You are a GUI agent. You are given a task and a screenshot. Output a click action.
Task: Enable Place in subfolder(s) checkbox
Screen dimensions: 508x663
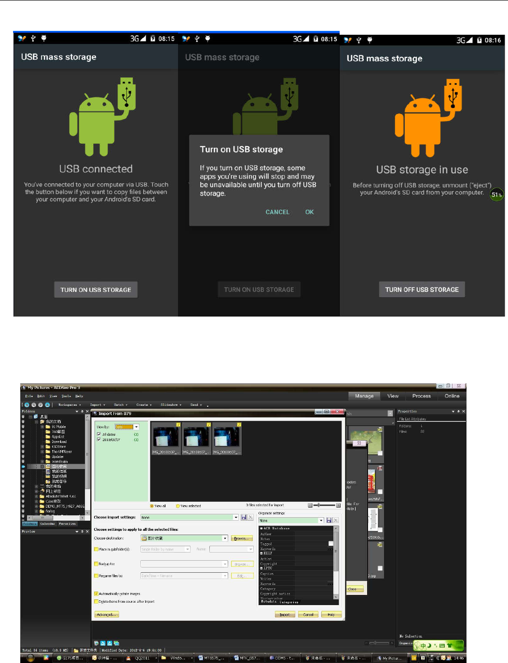click(96, 549)
